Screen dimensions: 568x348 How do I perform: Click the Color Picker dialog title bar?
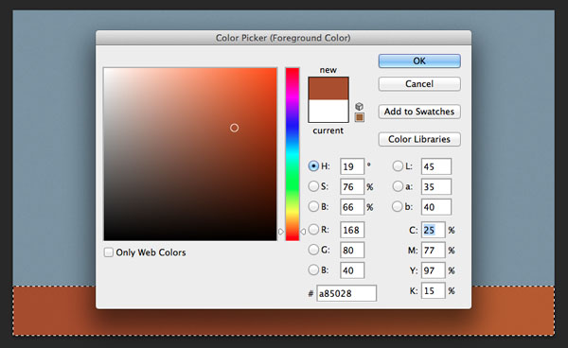click(x=283, y=38)
